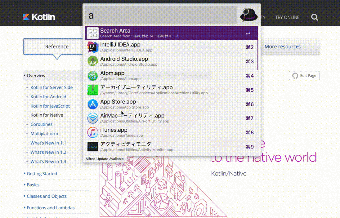
Task: Open the website search magnifier icon
Action: pyautogui.click(x=314, y=17)
